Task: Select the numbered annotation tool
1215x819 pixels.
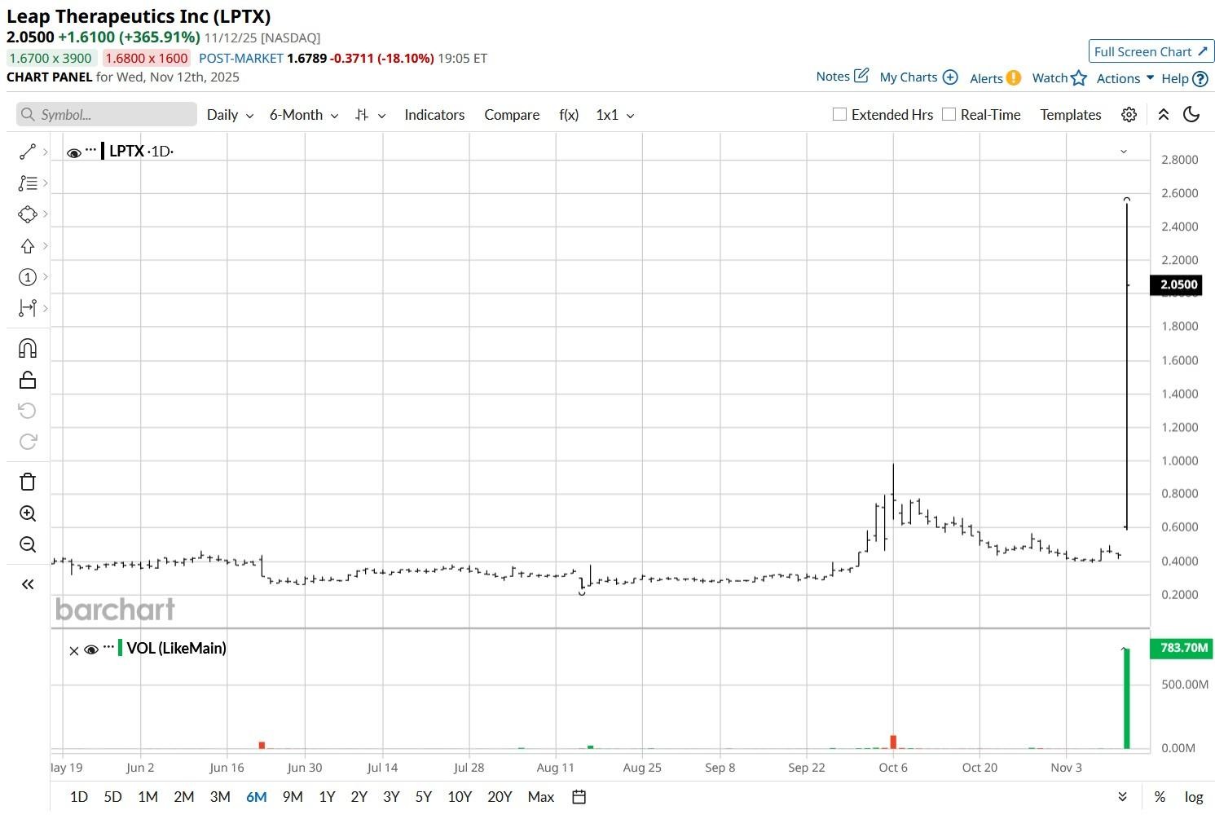Action: pos(28,277)
